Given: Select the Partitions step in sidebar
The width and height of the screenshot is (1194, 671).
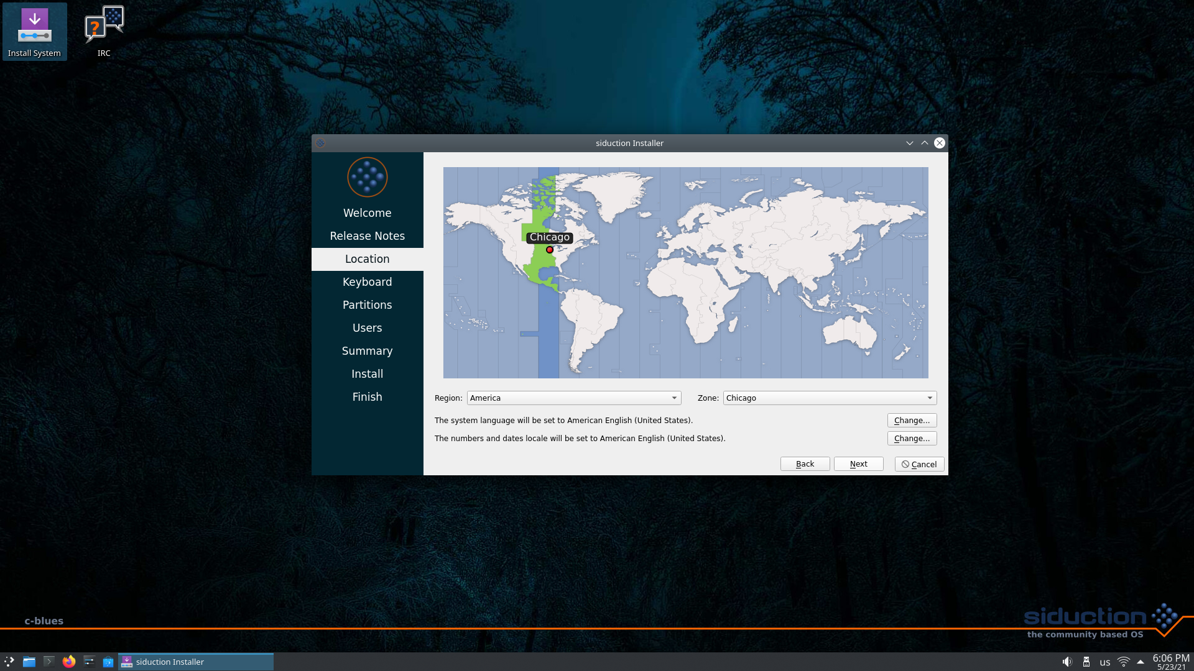Looking at the screenshot, I should coord(368,305).
